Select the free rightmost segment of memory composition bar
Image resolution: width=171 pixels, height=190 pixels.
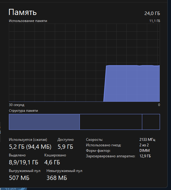(x=151, y=122)
